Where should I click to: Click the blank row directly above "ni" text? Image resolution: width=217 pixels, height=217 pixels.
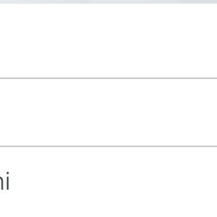click(x=108, y=112)
